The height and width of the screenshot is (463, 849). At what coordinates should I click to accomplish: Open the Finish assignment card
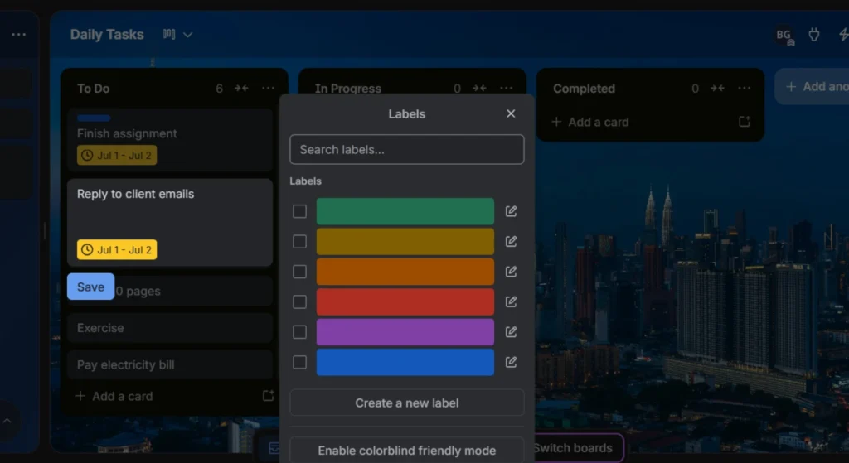[169, 139]
